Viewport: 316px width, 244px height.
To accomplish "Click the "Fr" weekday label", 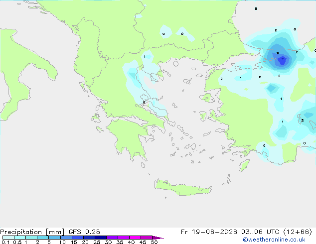I will tap(184, 232).
